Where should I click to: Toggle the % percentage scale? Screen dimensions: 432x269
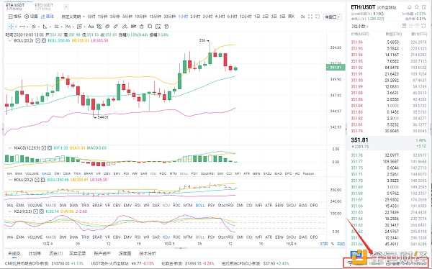[333, 244]
